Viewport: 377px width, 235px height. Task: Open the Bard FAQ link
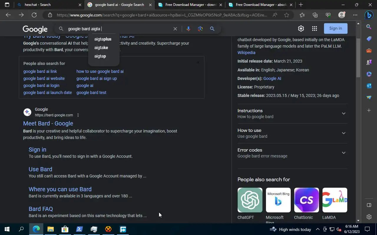pyautogui.click(x=41, y=209)
